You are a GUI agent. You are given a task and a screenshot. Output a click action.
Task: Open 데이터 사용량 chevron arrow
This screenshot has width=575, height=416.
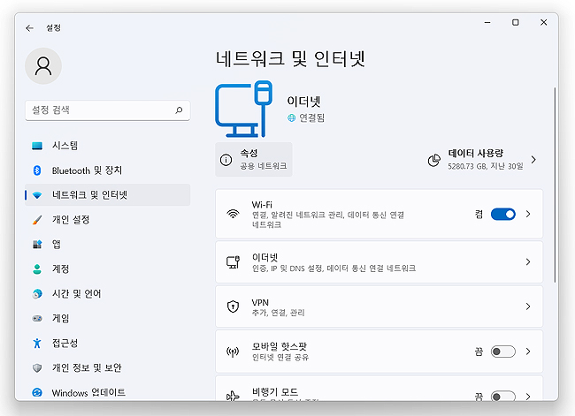pyautogui.click(x=533, y=160)
